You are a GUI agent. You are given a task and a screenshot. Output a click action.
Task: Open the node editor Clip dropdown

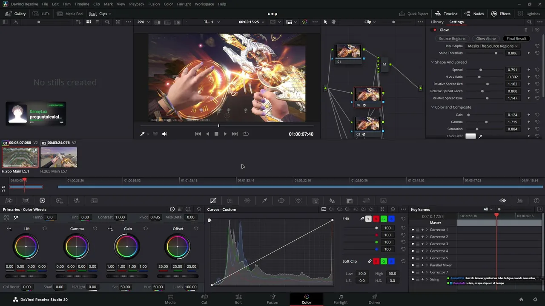pos(370,22)
